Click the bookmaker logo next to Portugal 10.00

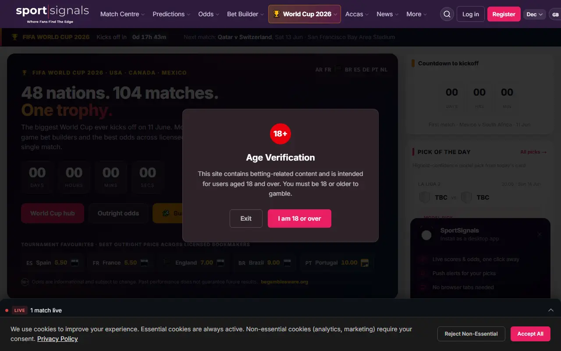pos(365,263)
